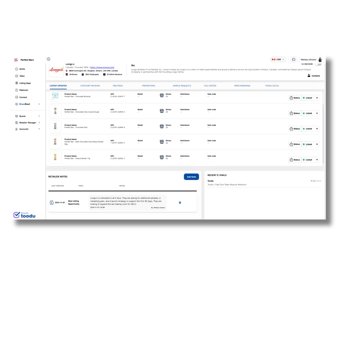Click the Listing Opps sidebar icon
The image size is (347, 347).
click(x=17, y=83)
